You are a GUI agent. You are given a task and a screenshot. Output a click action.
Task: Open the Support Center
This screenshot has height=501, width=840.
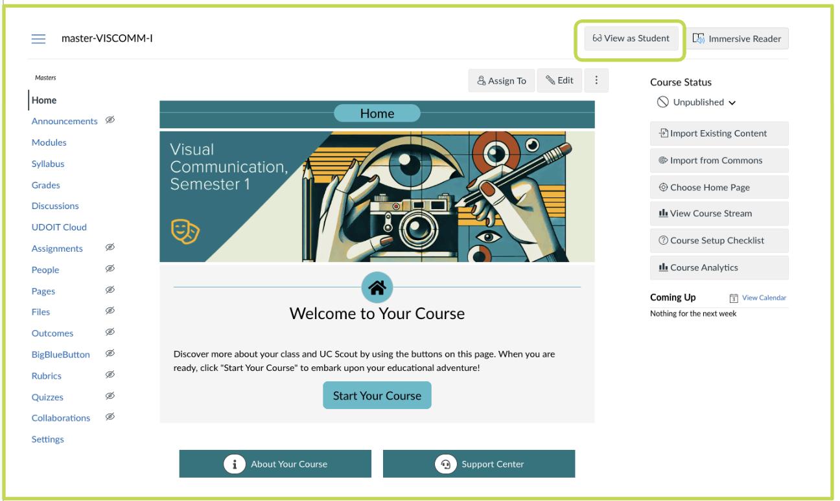coord(479,464)
